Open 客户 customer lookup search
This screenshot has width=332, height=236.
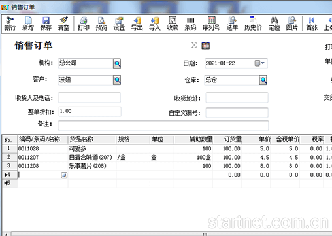[117, 80]
